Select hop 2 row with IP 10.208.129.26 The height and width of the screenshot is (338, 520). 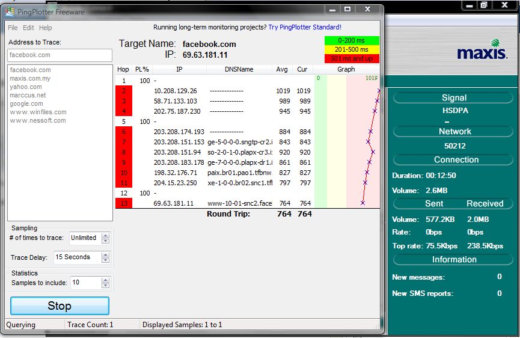point(248,91)
